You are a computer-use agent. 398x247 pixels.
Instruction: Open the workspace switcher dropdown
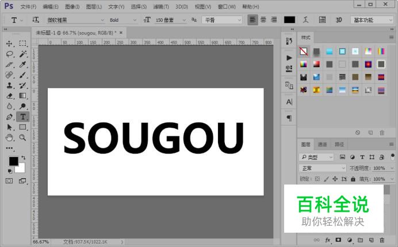tap(372, 20)
